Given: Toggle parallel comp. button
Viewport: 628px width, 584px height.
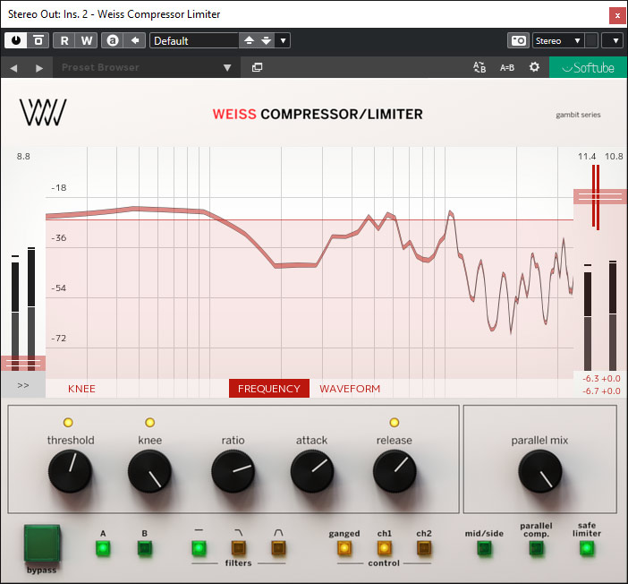Looking at the screenshot, I should click(536, 548).
